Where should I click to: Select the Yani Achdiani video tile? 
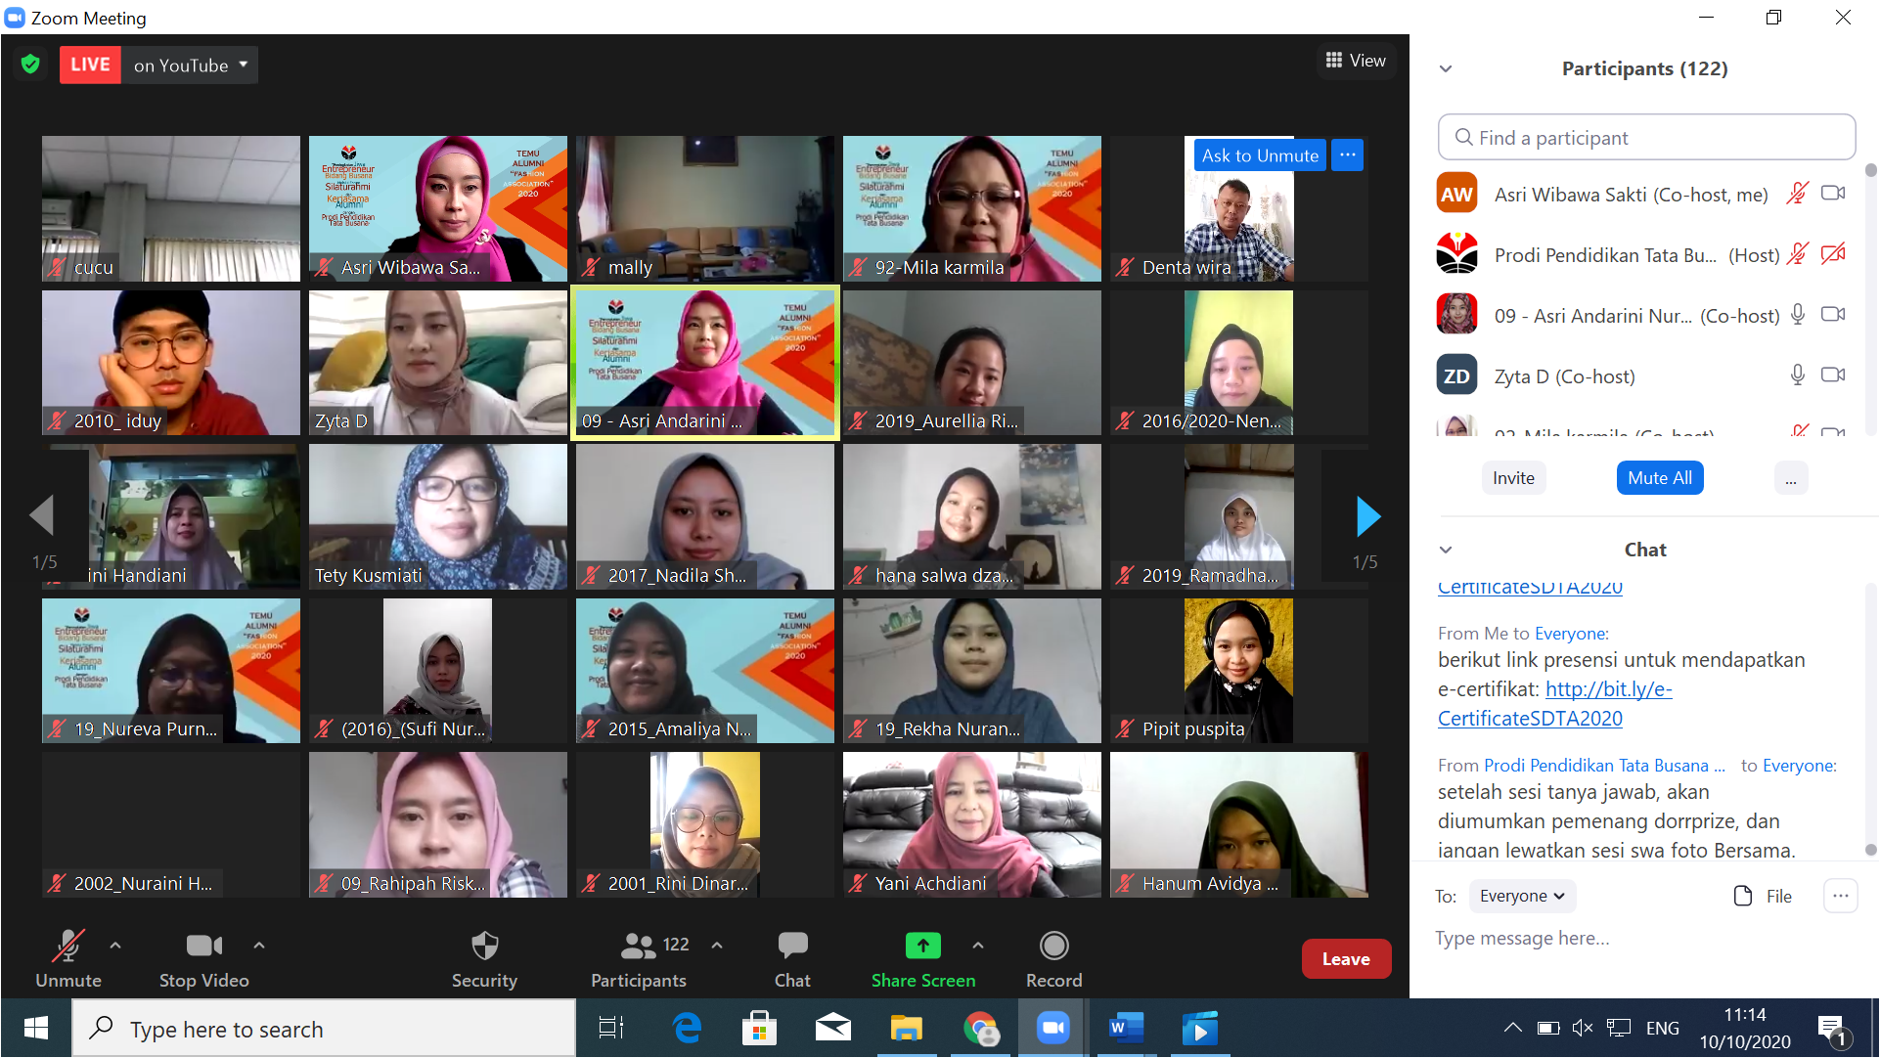click(971, 824)
